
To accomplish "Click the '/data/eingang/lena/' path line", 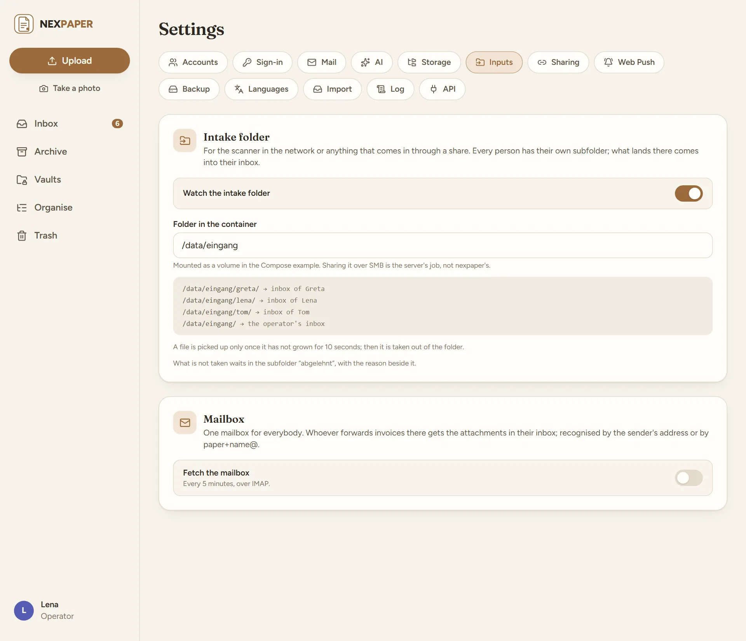I will (x=250, y=300).
